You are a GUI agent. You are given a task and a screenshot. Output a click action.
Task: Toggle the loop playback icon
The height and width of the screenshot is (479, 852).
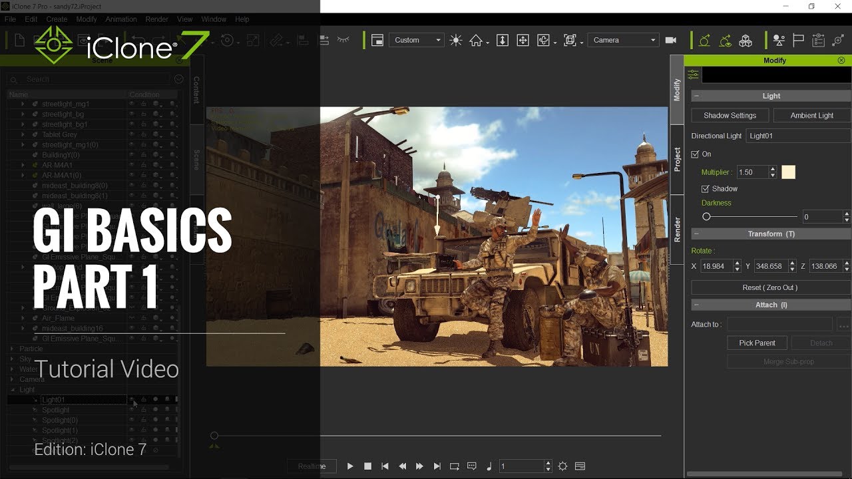click(455, 466)
